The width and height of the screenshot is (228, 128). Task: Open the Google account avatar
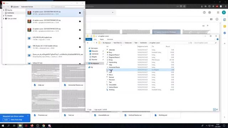click(224, 12)
